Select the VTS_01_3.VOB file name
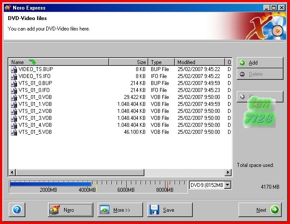Screen dimensions: 290x224 (x=35, y=118)
